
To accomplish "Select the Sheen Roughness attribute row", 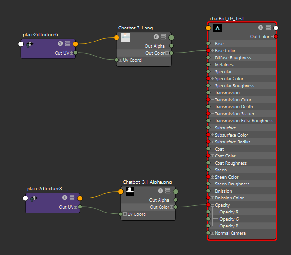I will click(242, 184).
